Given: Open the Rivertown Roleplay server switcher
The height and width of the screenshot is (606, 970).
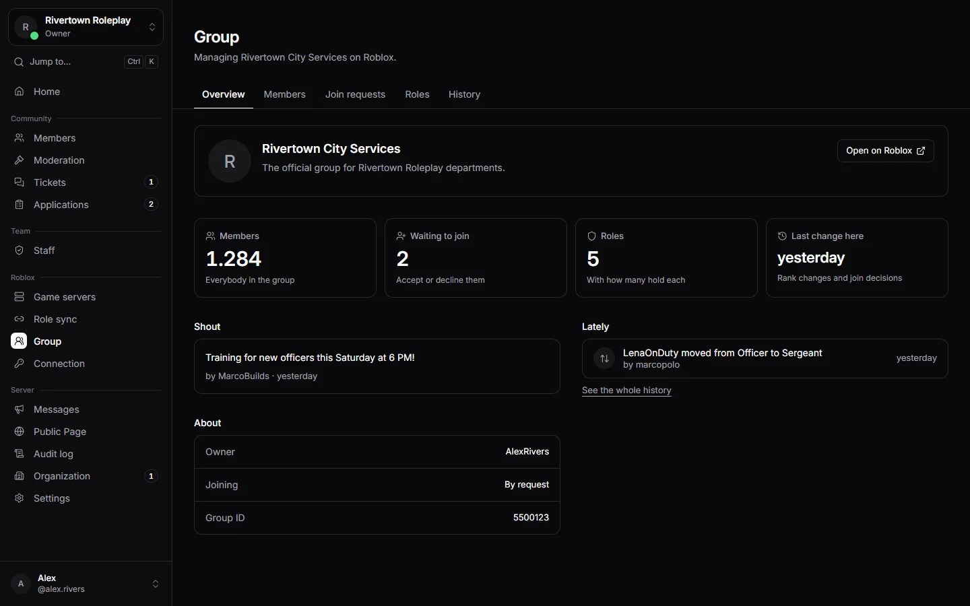Looking at the screenshot, I should coord(86,27).
